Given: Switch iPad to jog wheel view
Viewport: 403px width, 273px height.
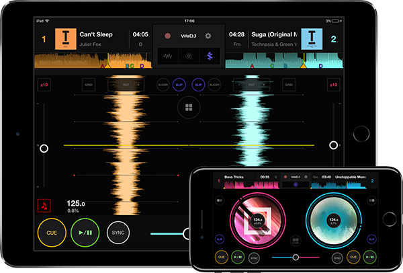Looking at the screenshot, I should coord(189,56).
